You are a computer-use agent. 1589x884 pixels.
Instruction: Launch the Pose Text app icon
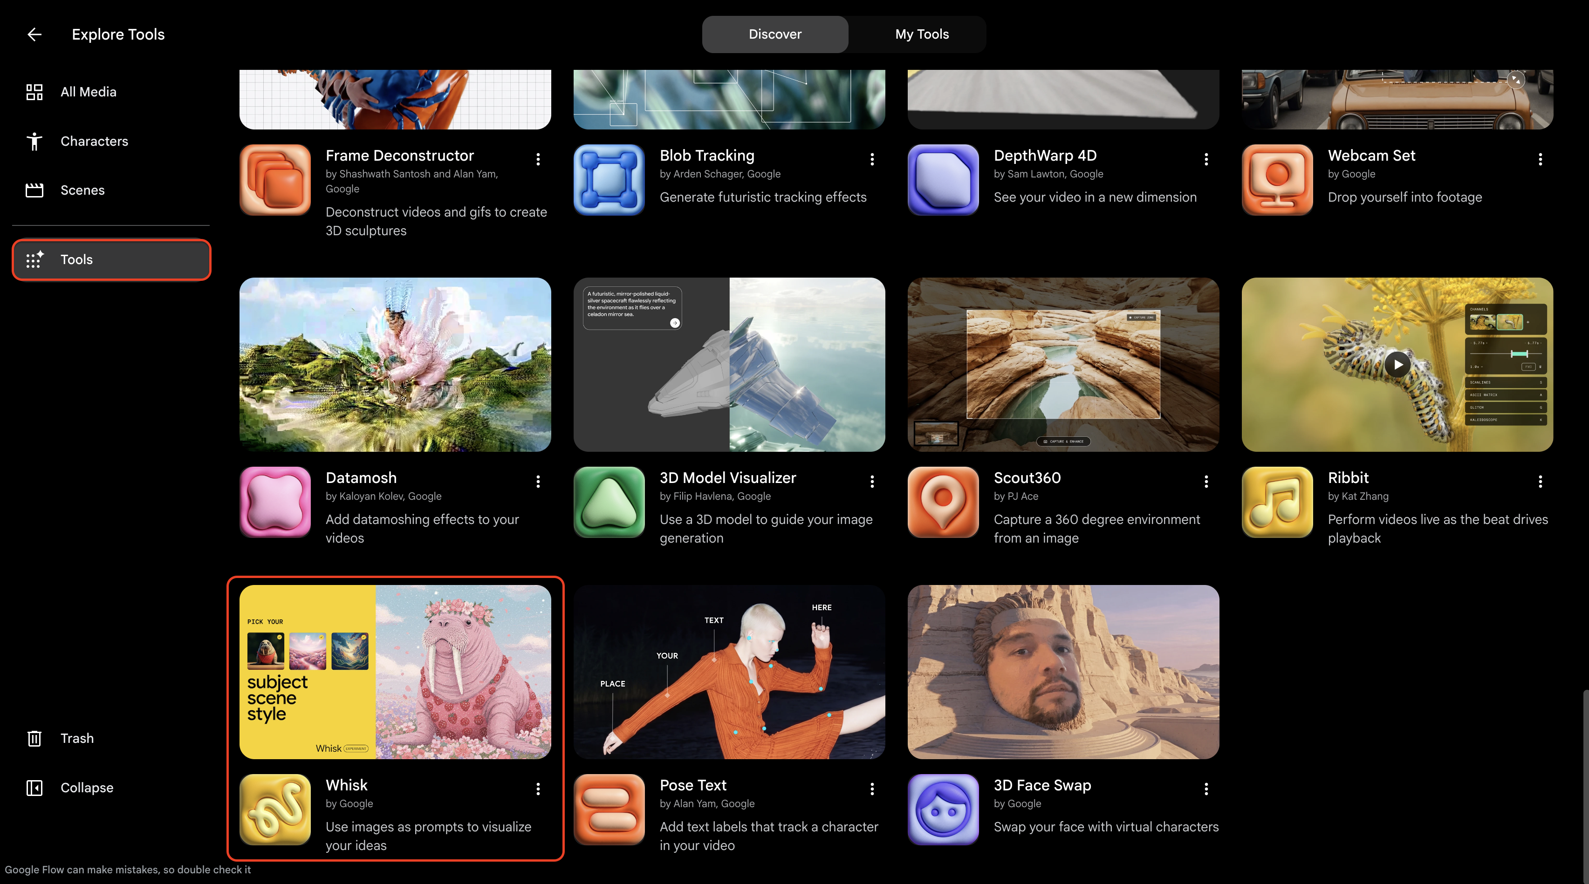[x=610, y=809]
